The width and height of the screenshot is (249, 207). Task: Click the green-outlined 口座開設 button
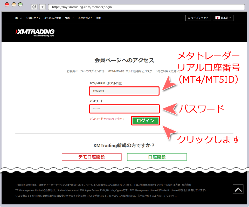157,157
